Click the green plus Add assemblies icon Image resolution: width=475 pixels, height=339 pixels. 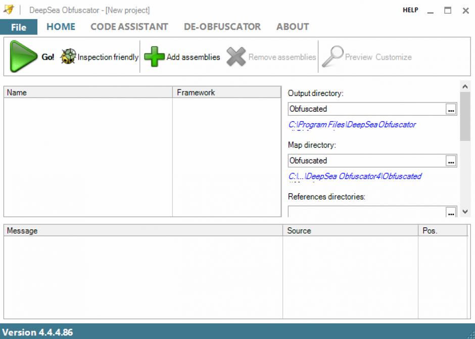[x=154, y=57]
